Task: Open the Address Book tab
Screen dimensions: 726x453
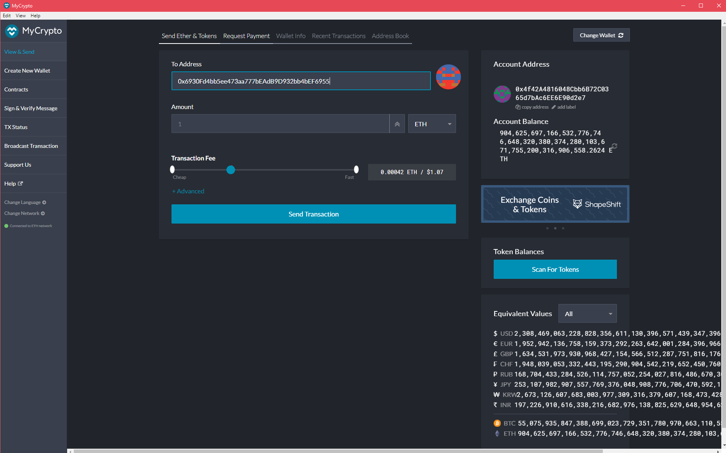Action: point(390,36)
